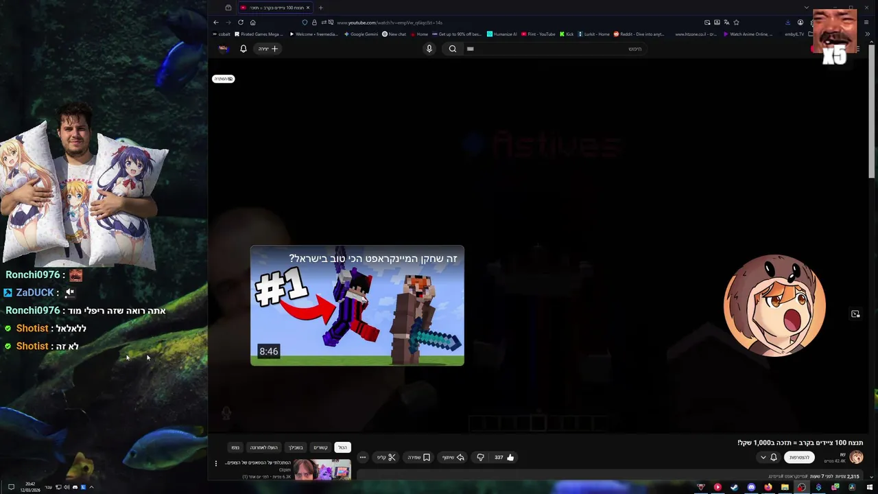
Task: Create a clip with the scissors button
Action: point(386,457)
